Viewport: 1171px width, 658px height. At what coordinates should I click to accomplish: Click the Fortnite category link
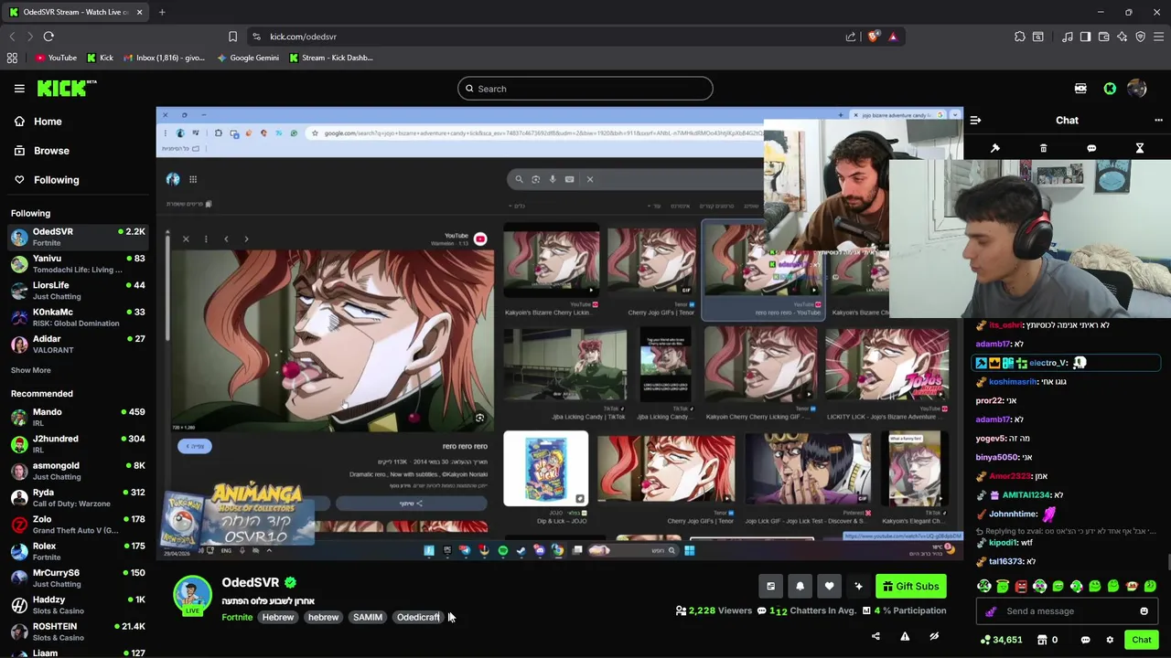(237, 617)
